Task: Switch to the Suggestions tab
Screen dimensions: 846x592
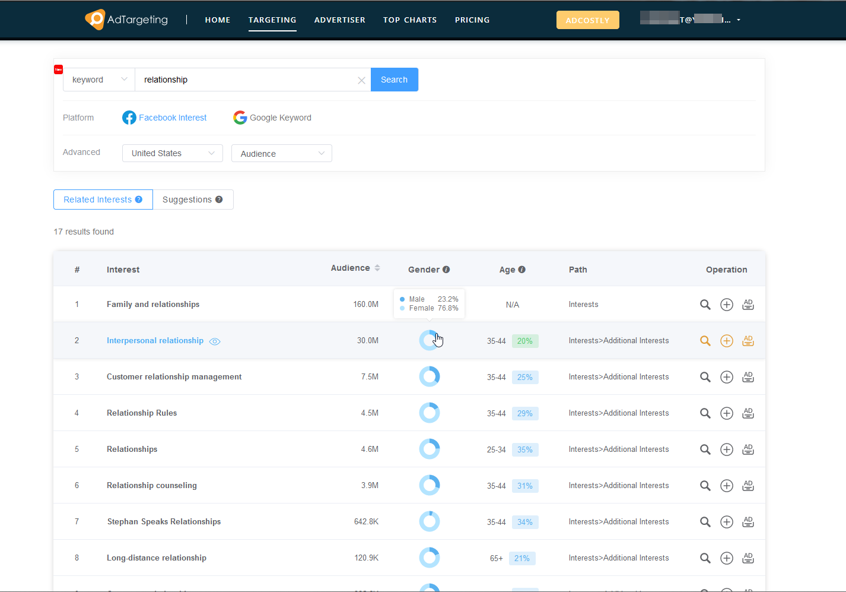Action: [192, 200]
